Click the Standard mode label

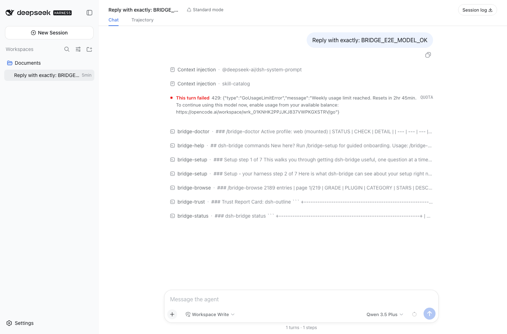tap(208, 10)
